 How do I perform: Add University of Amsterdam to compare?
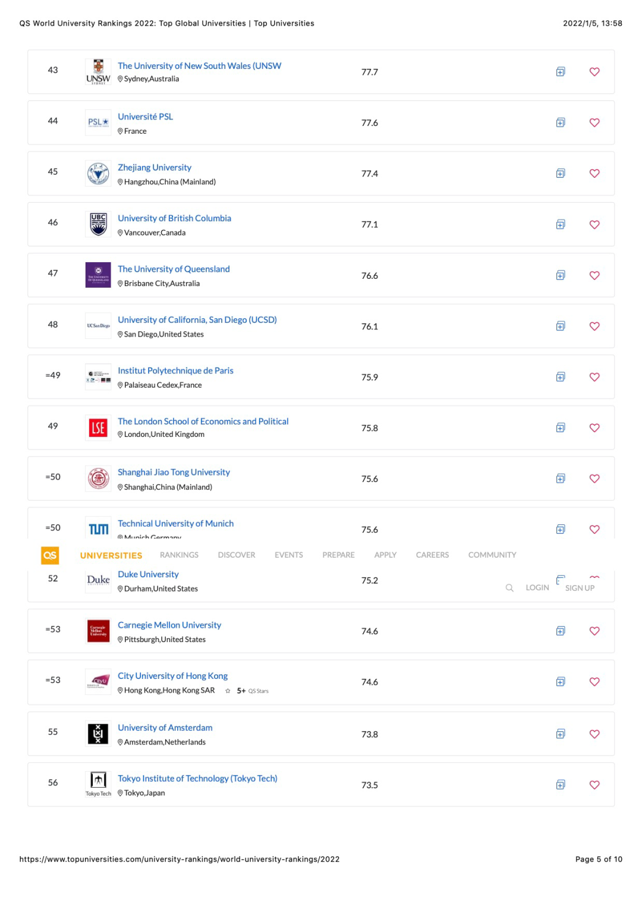click(x=561, y=734)
